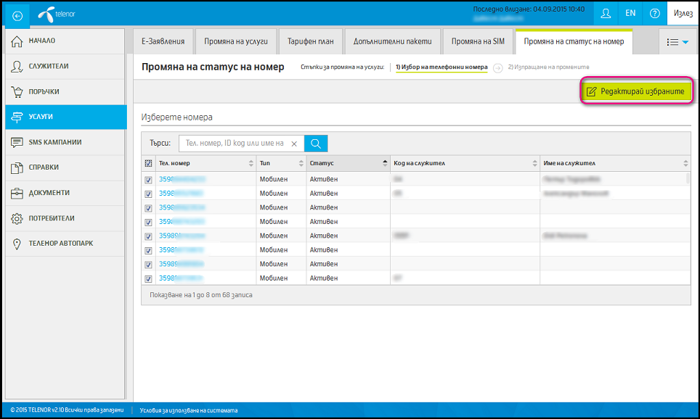700x419 pixels.
Task: Select Промяна на статус на номер tab
Action: (574, 41)
